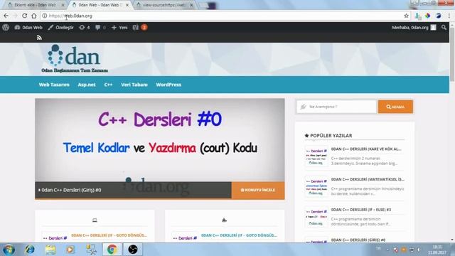Focus the Ne Aramıştınız search field

(336, 107)
